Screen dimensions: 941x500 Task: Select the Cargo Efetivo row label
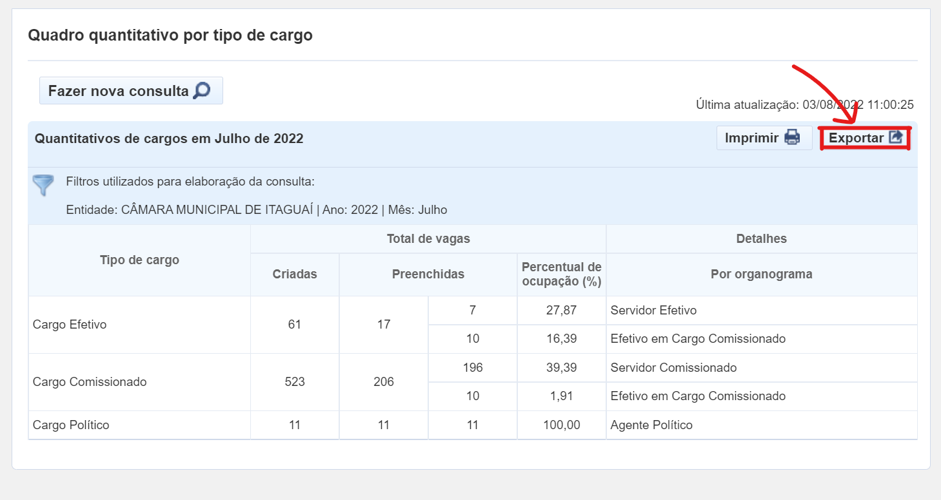70,325
